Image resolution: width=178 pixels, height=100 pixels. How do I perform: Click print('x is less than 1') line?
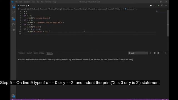click(x=39, y=18)
